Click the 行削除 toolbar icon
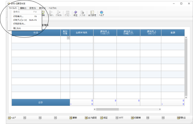The height and width of the screenshot is (124, 193). tap(59, 13)
